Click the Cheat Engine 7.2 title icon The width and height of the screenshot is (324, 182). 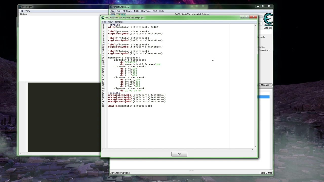111,7
